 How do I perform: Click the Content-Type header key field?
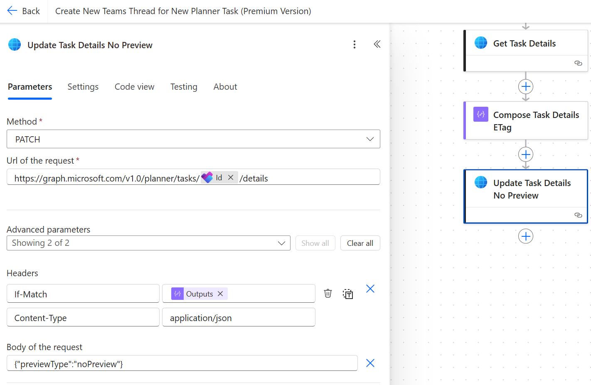83,317
